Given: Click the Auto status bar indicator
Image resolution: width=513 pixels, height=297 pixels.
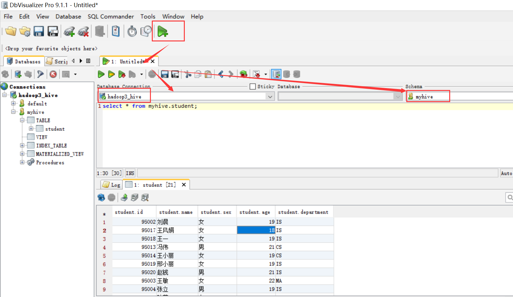Looking at the screenshot, I should pos(506,173).
